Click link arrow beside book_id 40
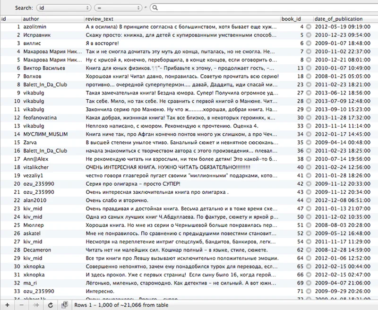Image resolution: width=378 pixels, height=310 pixels. [308, 167]
